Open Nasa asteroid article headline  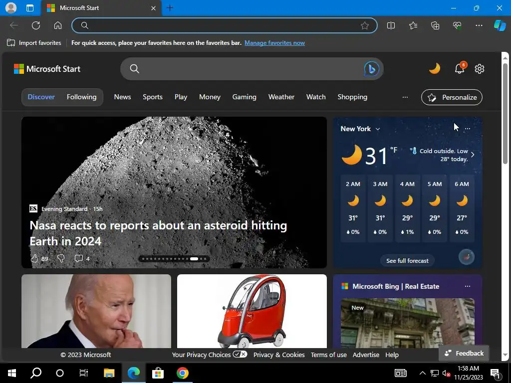point(158,233)
